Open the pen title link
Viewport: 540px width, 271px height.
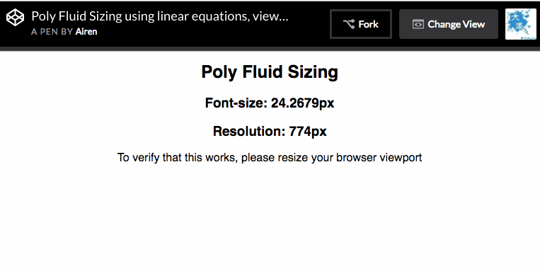160,16
